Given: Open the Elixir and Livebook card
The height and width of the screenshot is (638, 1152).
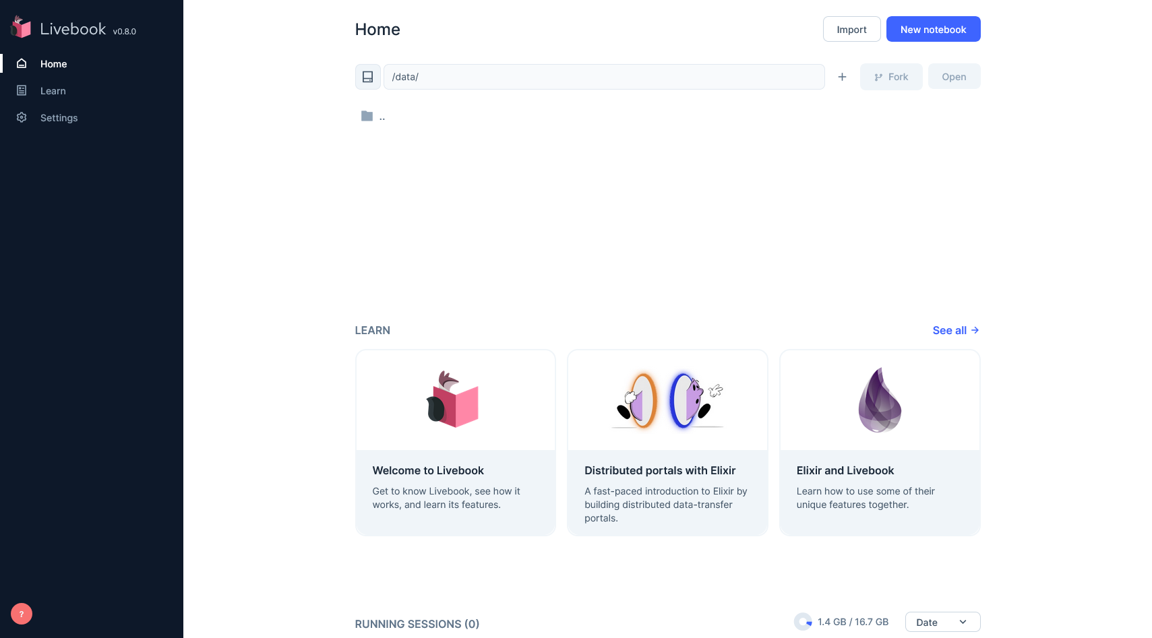Looking at the screenshot, I should tap(879, 443).
